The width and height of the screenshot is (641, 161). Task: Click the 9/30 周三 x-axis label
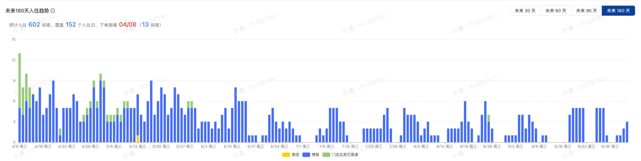[610, 147]
